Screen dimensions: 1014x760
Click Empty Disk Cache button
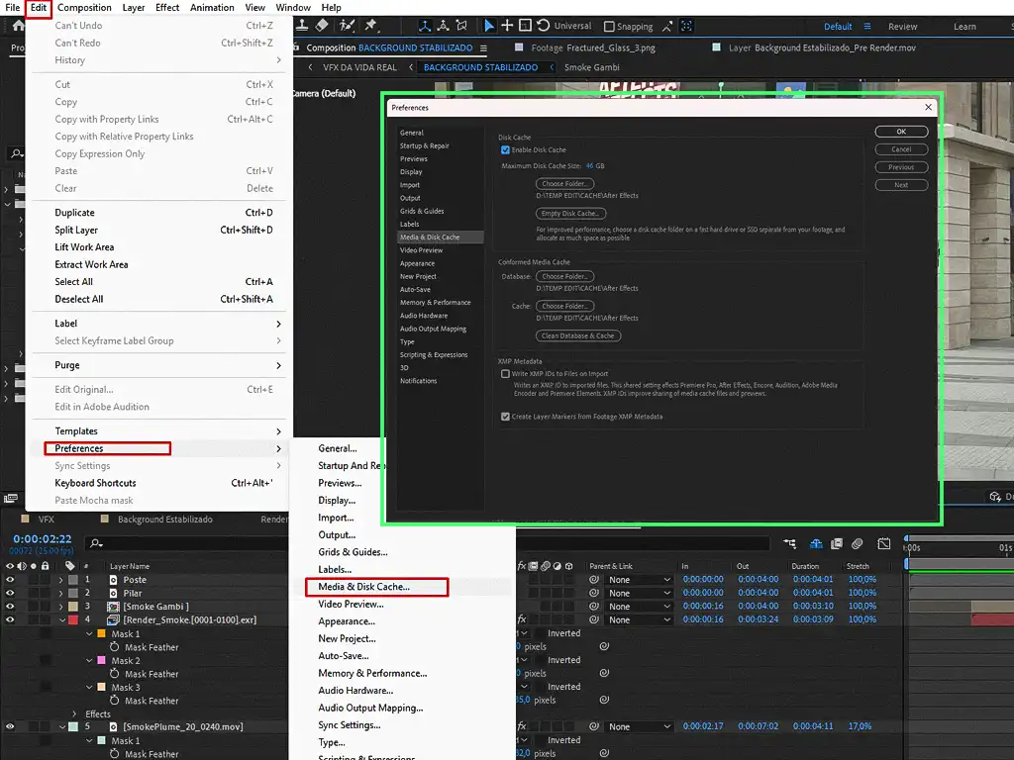coord(570,214)
